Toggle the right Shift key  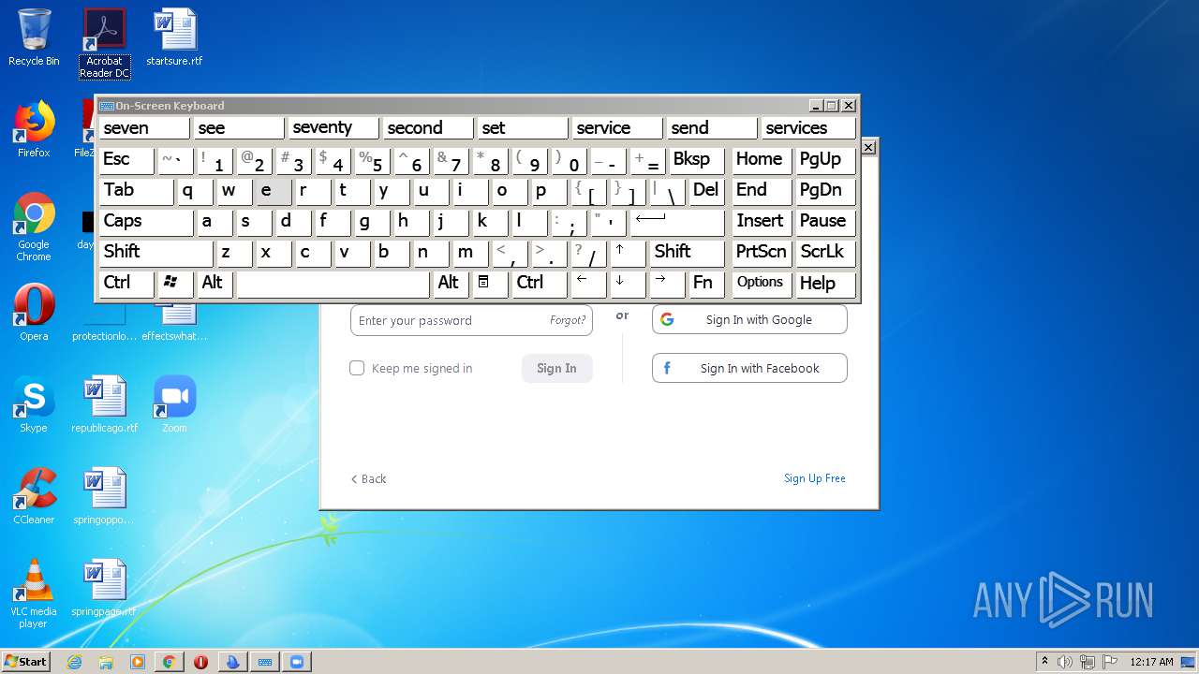(688, 252)
